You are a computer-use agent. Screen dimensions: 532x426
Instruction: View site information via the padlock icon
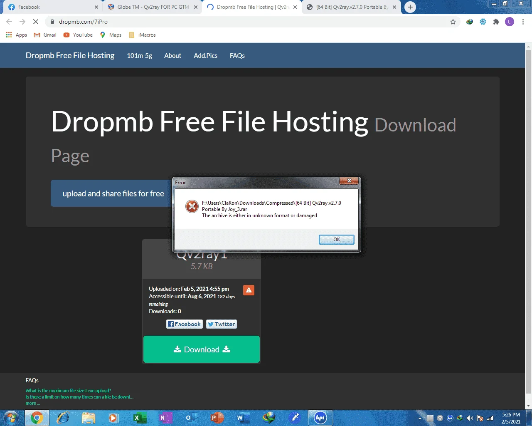(x=52, y=22)
